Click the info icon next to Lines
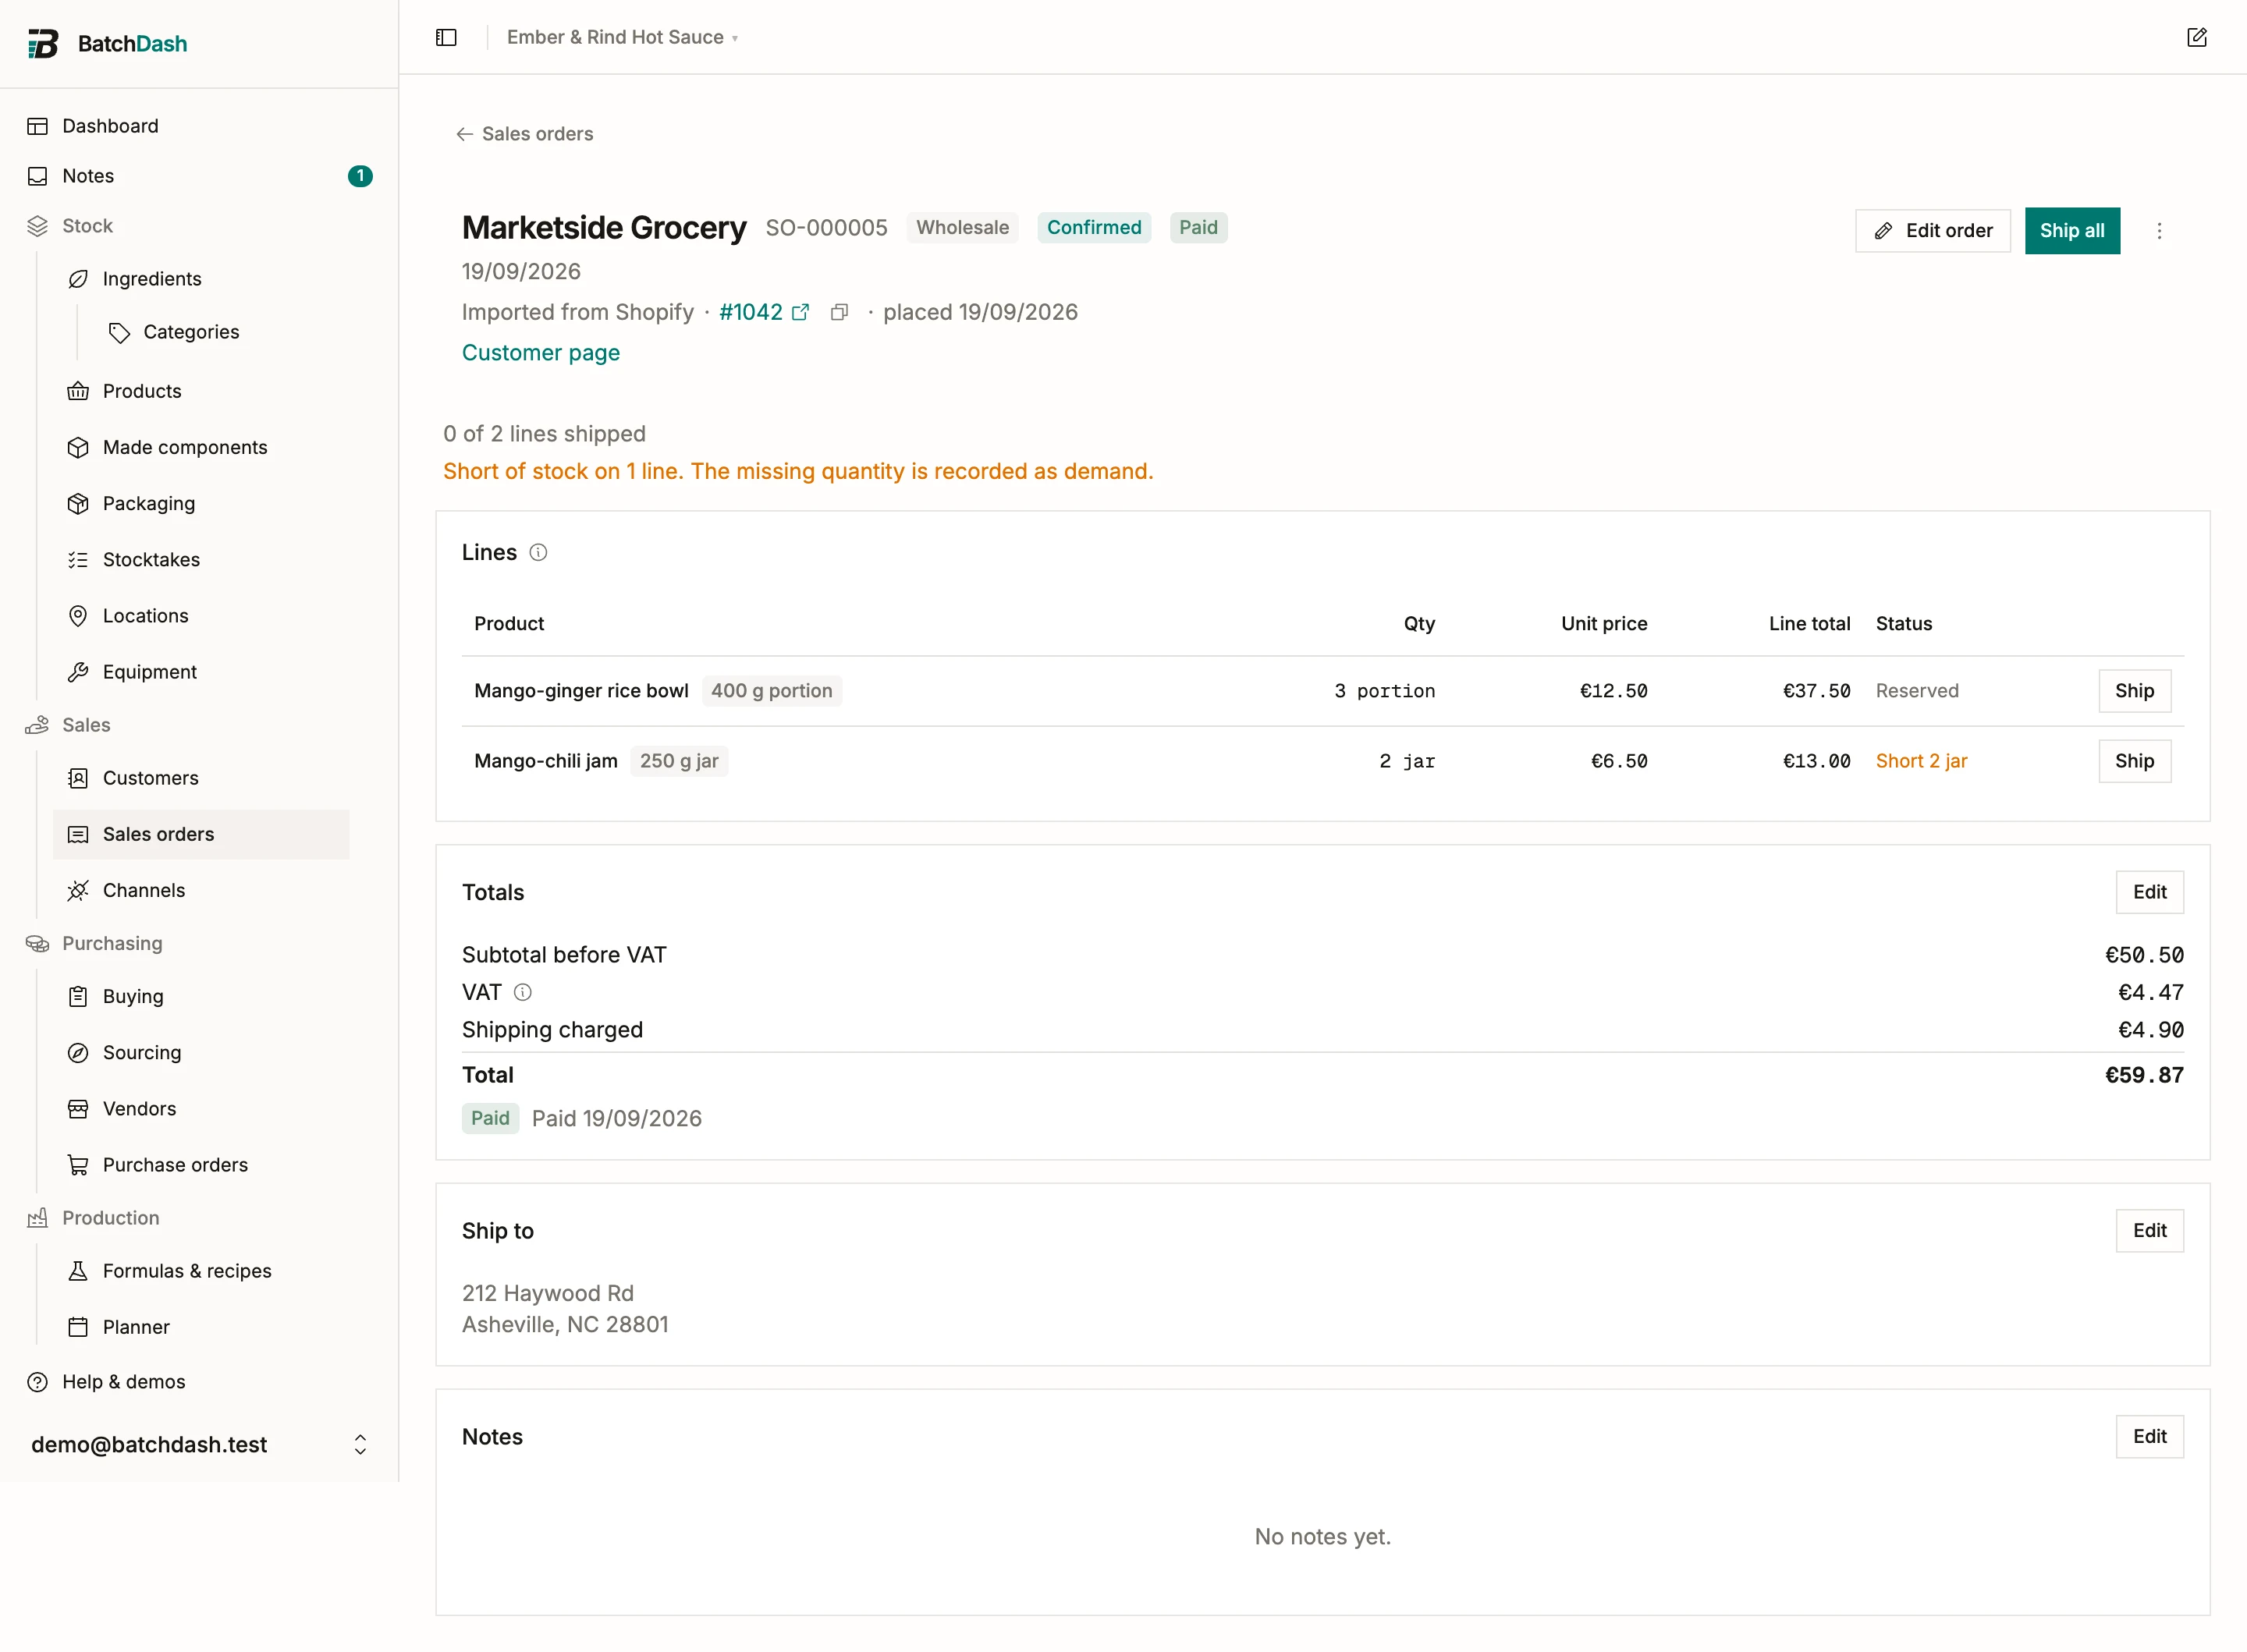 [x=538, y=552]
